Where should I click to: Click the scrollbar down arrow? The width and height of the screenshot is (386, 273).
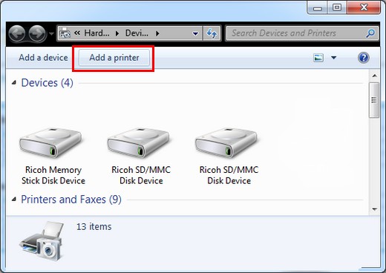tap(374, 209)
